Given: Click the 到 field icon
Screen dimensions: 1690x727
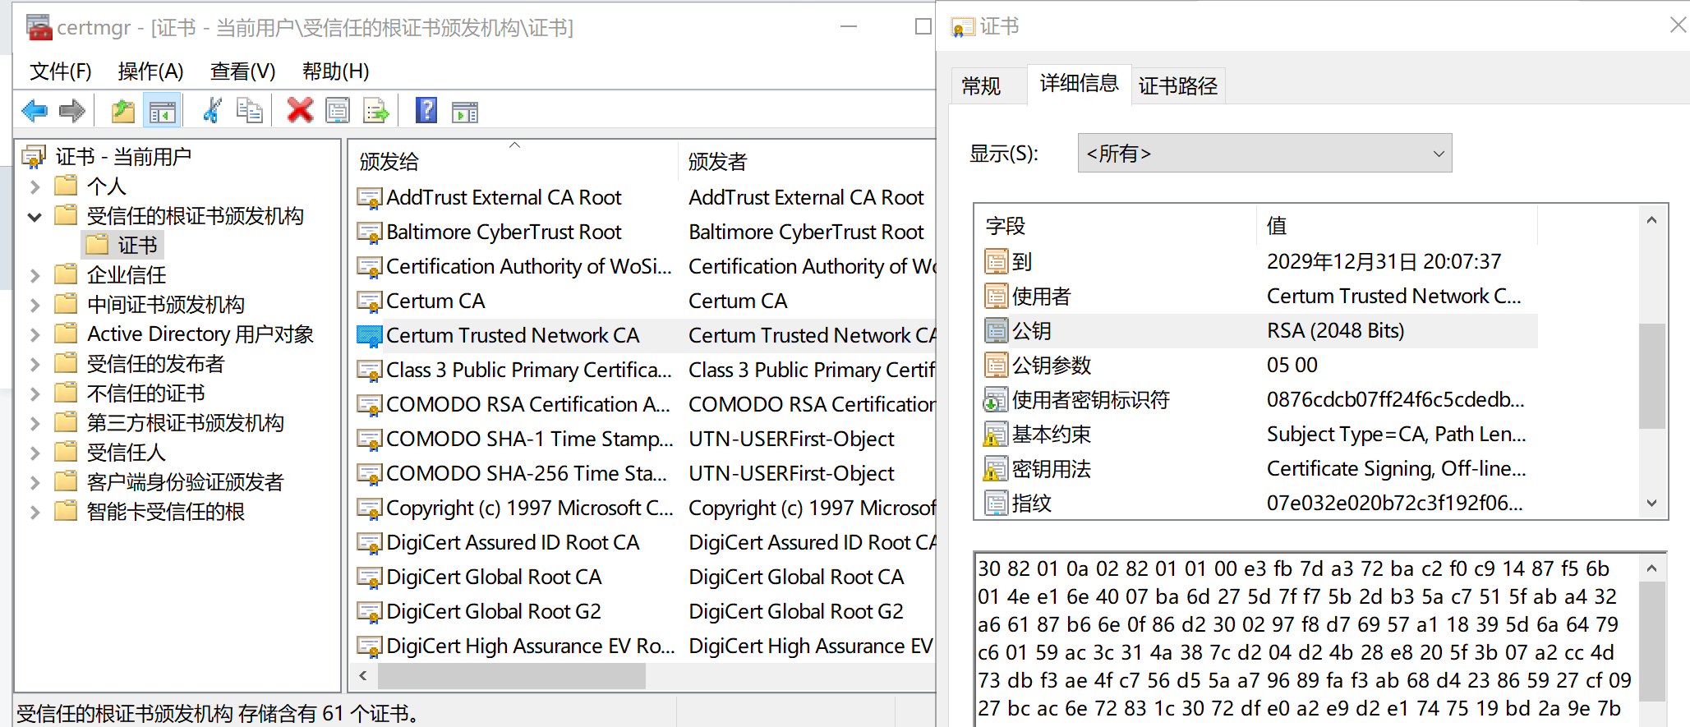Looking at the screenshot, I should click(996, 262).
